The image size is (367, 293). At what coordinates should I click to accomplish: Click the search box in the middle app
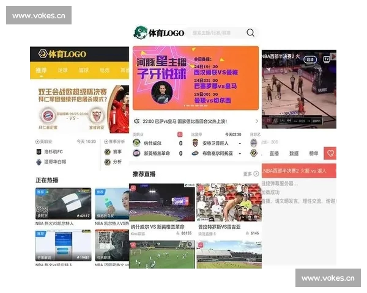point(223,33)
